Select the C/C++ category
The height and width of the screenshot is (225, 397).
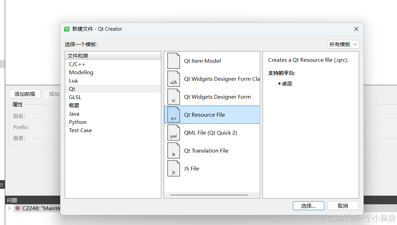point(113,64)
